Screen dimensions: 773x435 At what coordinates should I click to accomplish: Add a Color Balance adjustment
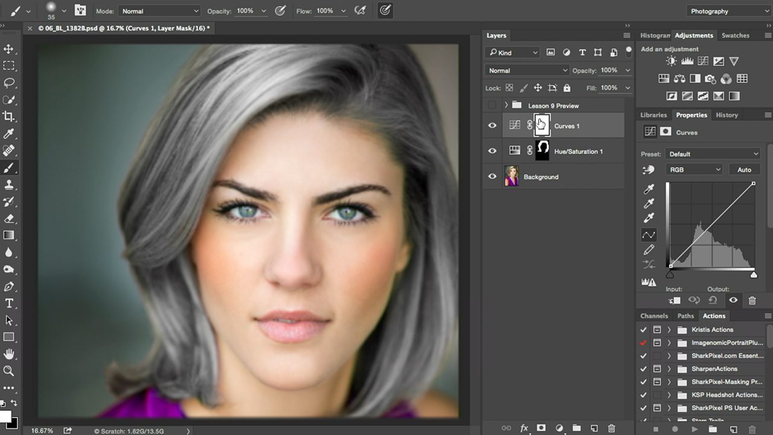tap(679, 79)
